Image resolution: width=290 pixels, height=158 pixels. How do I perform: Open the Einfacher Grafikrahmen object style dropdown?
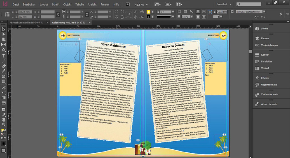coord(264,12)
